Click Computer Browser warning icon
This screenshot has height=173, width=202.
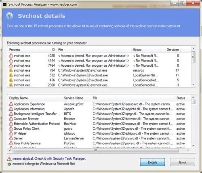pyautogui.click(x=11, y=118)
